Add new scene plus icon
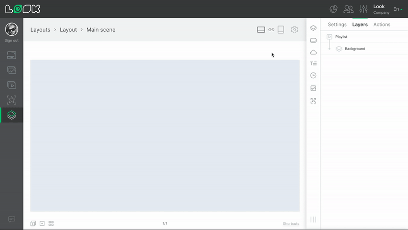Viewport: 408px width, 230px height. tap(42, 223)
